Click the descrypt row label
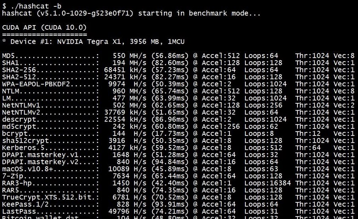358x219 pixels. (19, 120)
